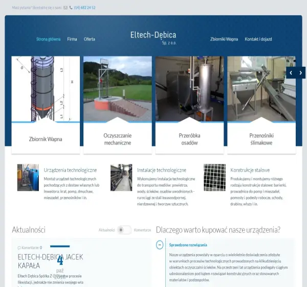Click the email envelope icon in the top bar

pos(65,8)
